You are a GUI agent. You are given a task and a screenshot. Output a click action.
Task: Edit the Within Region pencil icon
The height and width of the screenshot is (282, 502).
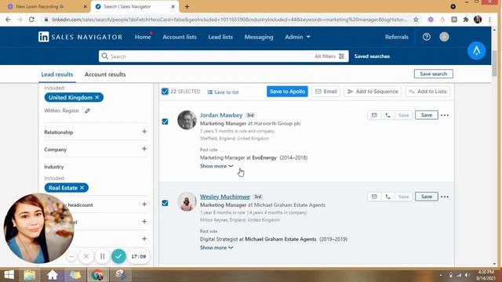pos(87,110)
